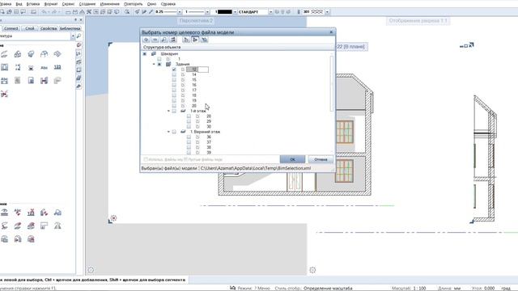Viewport: 518px width, 291px height.
Task: Click the zoom magnifier in top toolbar
Action: pyautogui.click(x=127, y=12)
